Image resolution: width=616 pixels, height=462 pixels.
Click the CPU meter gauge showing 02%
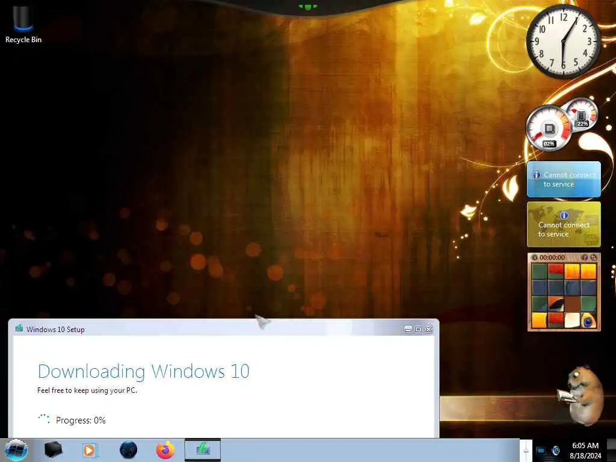click(x=549, y=129)
